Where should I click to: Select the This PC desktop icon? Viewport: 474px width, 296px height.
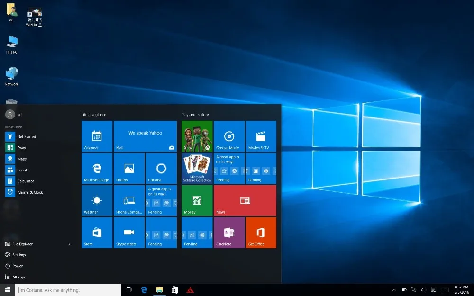pos(11,45)
